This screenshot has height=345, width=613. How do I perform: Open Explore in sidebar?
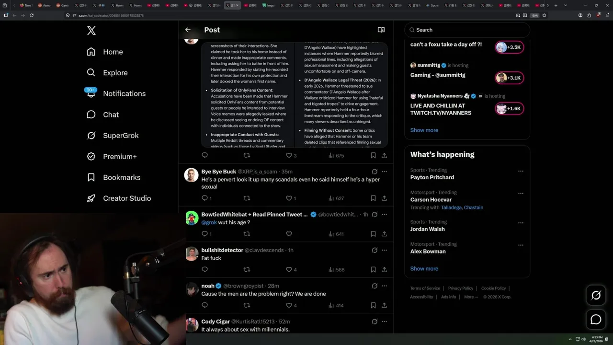(x=107, y=73)
